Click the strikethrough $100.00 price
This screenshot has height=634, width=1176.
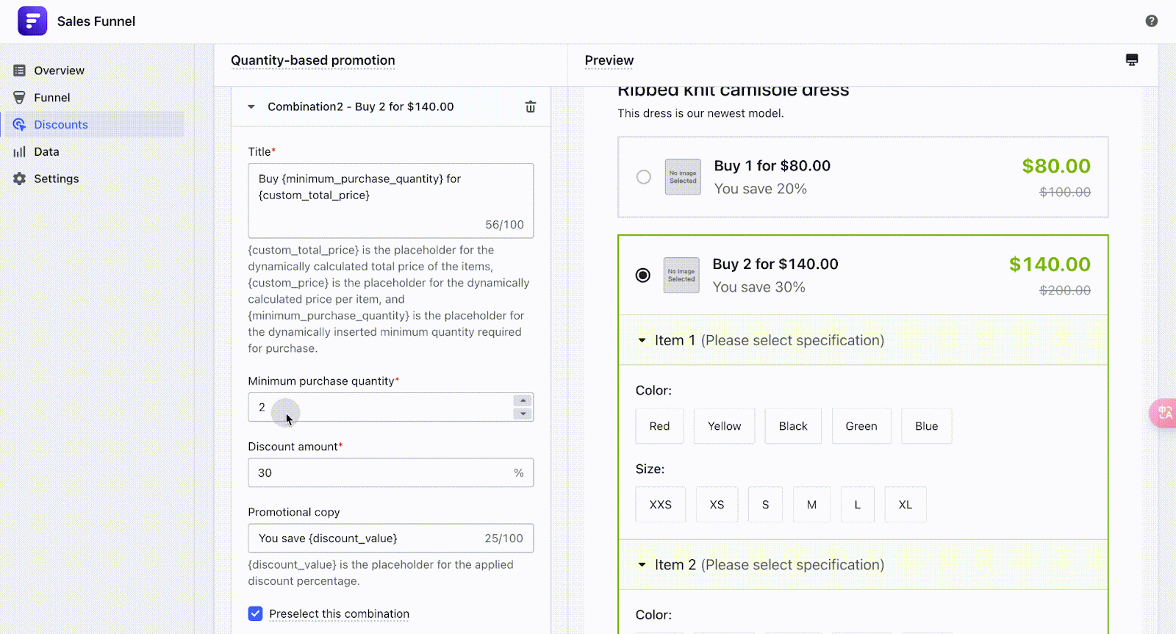pos(1065,192)
